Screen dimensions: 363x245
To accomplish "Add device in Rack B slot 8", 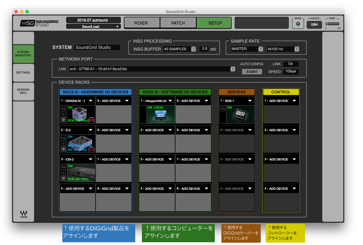I will tap(193, 189).
